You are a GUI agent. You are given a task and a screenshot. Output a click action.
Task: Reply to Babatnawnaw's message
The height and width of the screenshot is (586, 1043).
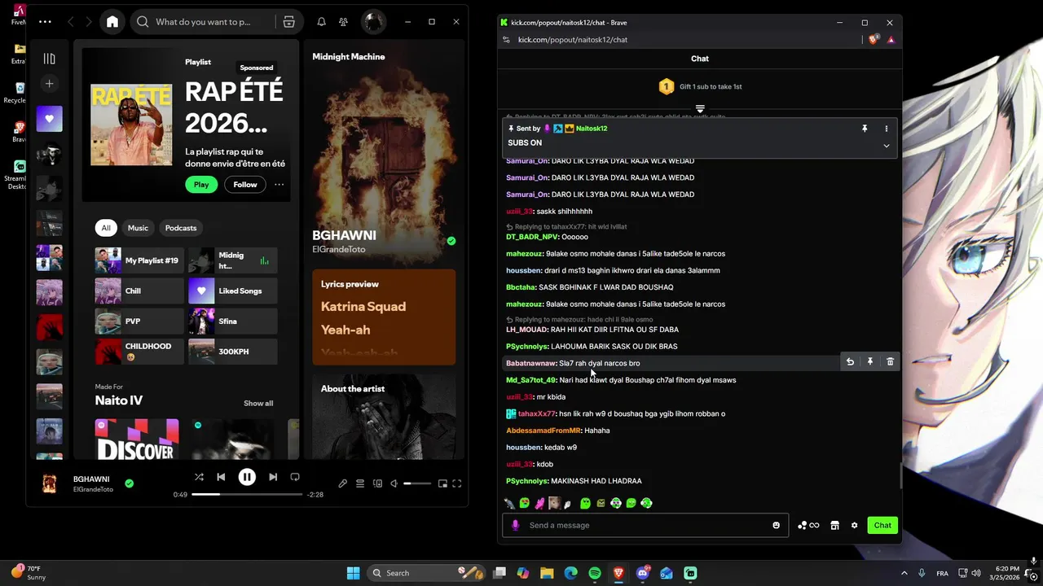850,361
